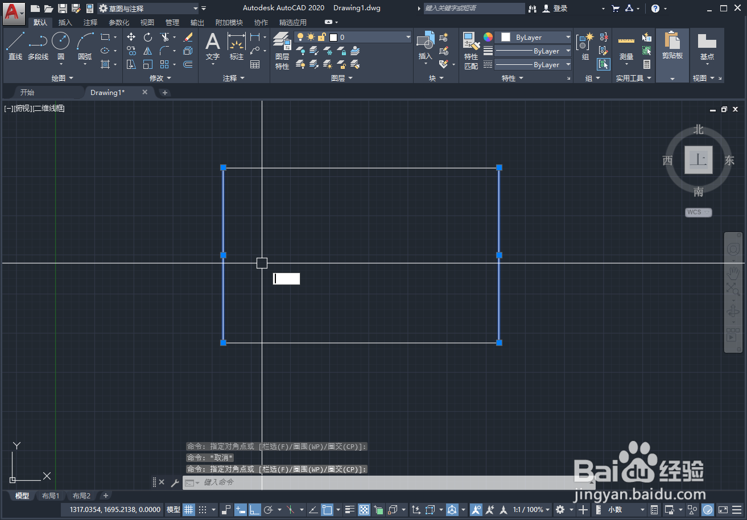The height and width of the screenshot is (520, 747).
Task: Click the Move tool icon
Action: [x=131, y=37]
